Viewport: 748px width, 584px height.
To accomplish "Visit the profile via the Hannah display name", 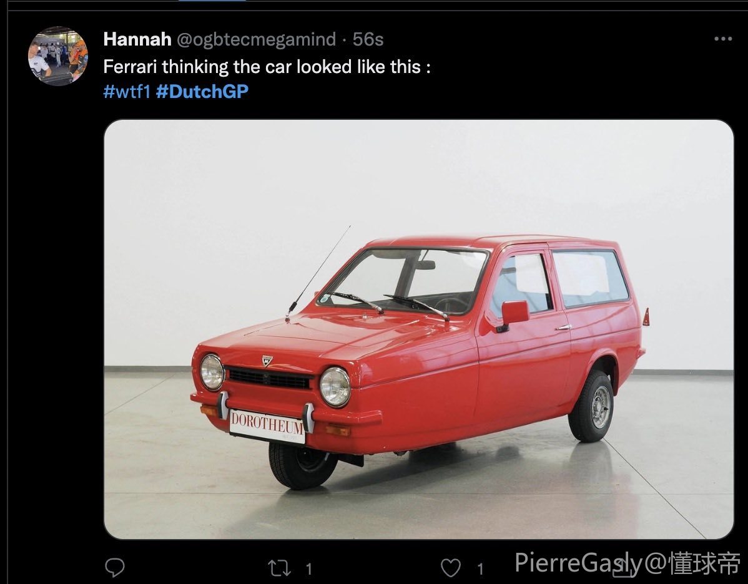I will 137,39.
